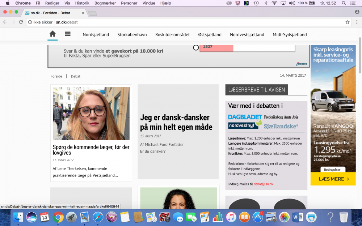
Task: Click the Betingelser button in the ad
Action: pyautogui.click(x=333, y=169)
